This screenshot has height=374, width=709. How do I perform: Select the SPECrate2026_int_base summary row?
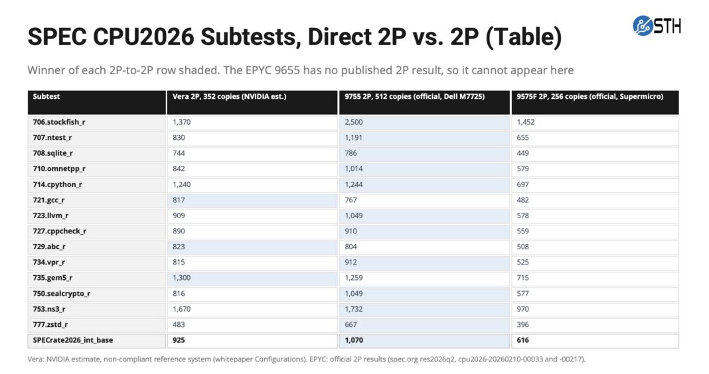(x=353, y=340)
